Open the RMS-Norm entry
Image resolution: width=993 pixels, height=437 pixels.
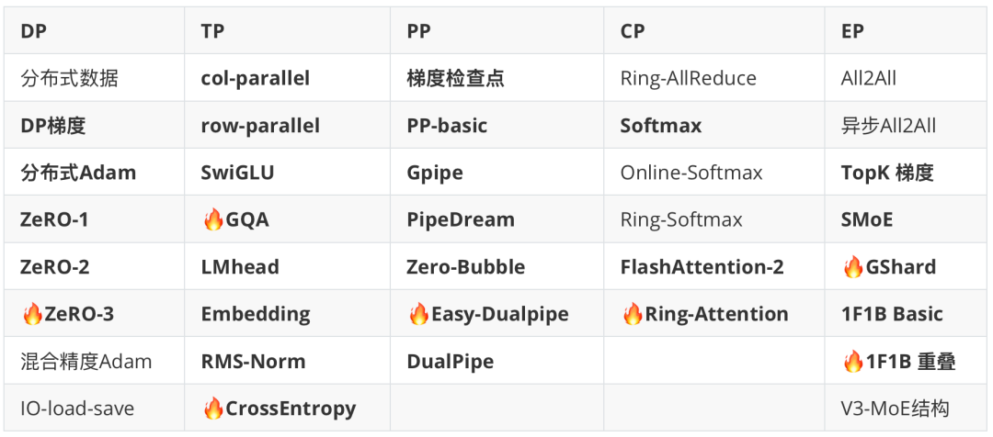coord(253,362)
